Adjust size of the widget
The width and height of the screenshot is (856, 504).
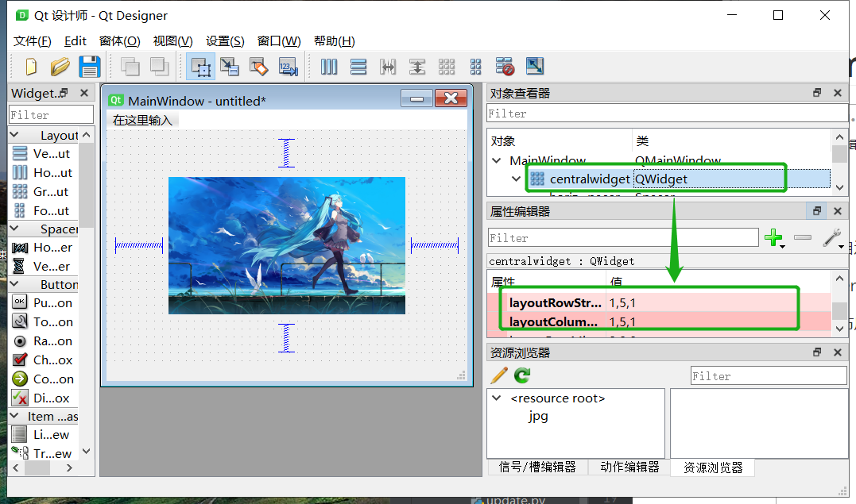(x=534, y=67)
